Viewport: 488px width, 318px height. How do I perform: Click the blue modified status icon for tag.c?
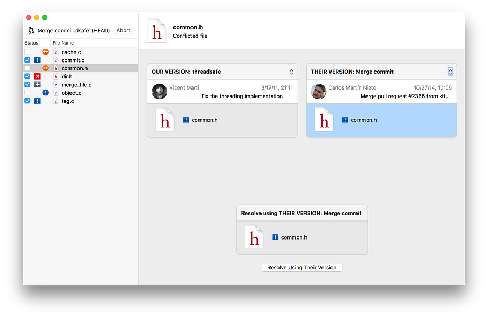[x=37, y=101]
